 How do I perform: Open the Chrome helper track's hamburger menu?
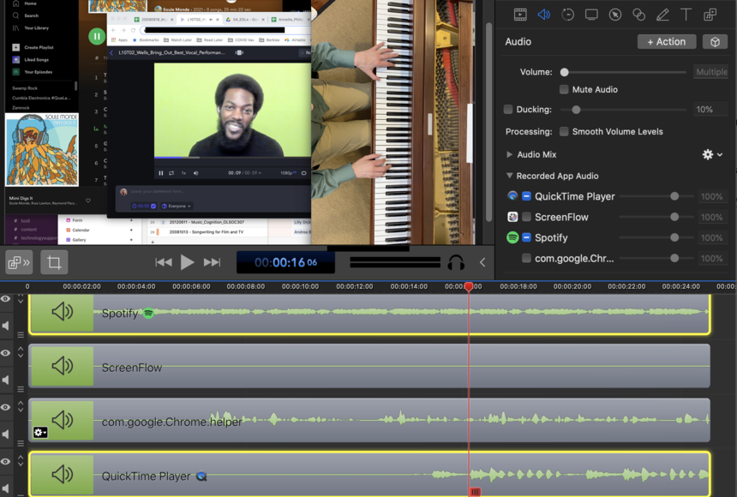point(21,443)
